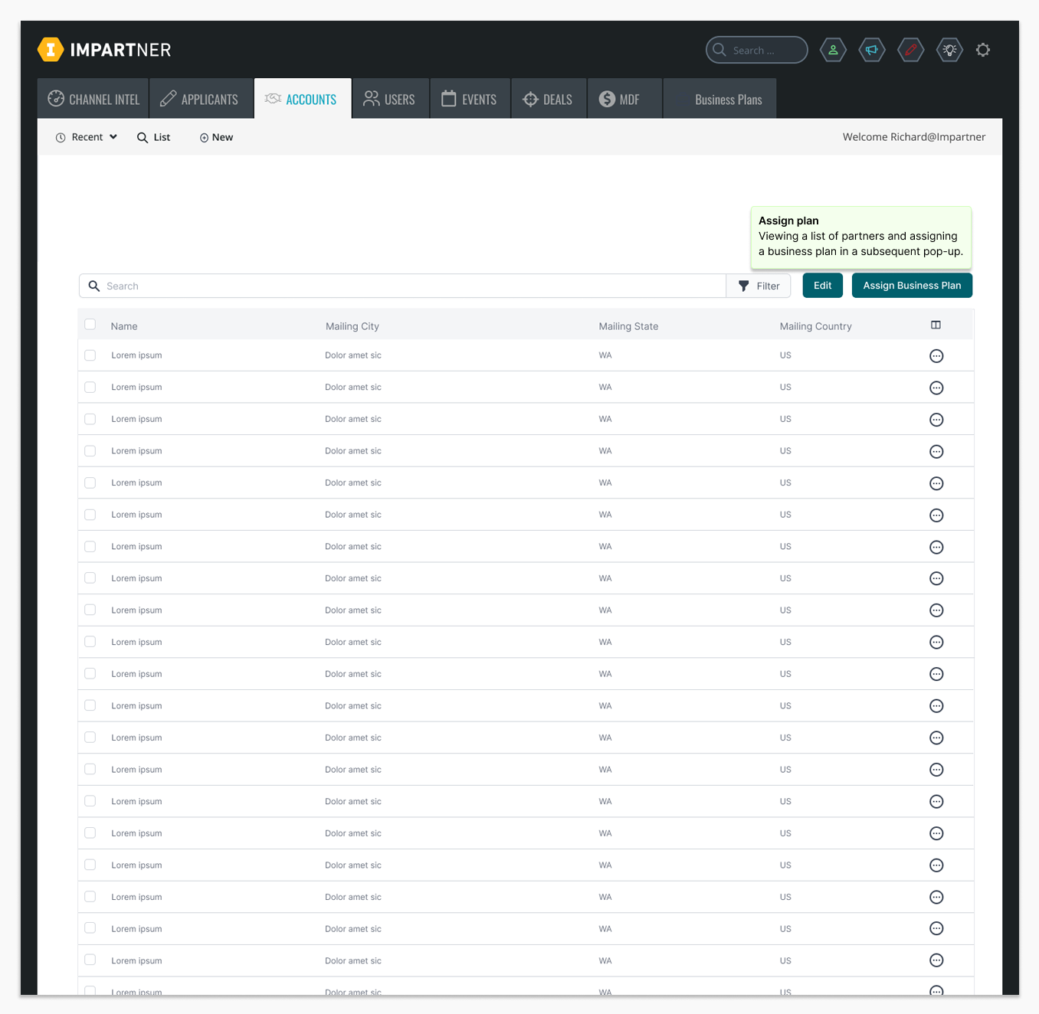
Task: Open the megaphone announcements icon
Action: click(x=872, y=51)
